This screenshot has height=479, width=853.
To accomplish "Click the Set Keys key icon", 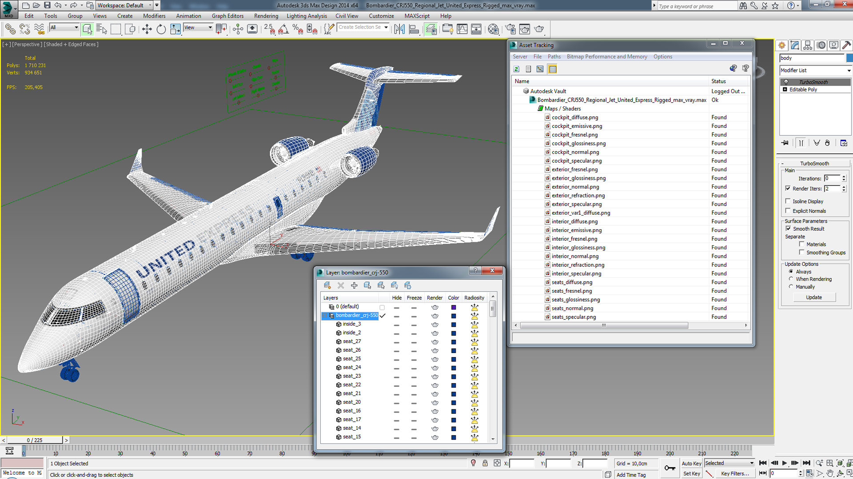I will 670,468.
